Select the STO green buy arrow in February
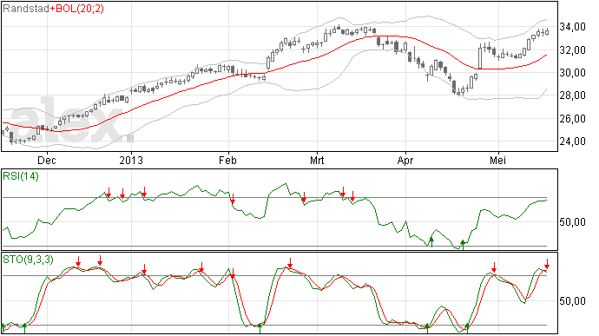Viewport: 599px width, 336px height. pyautogui.click(x=260, y=328)
